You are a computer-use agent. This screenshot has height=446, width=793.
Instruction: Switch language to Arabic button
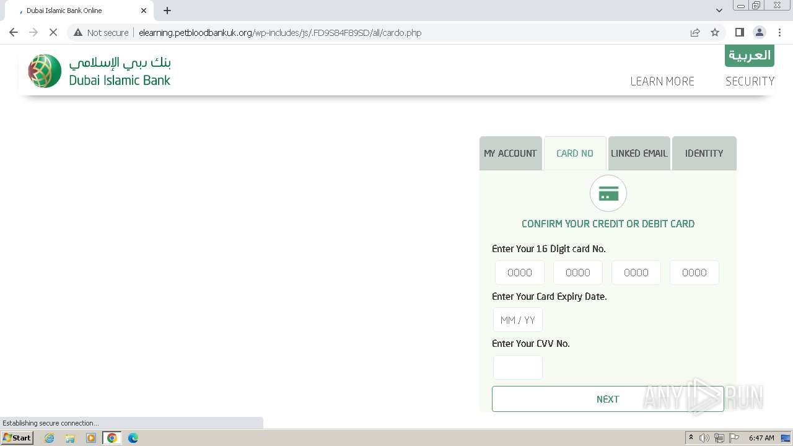[750, 55]
